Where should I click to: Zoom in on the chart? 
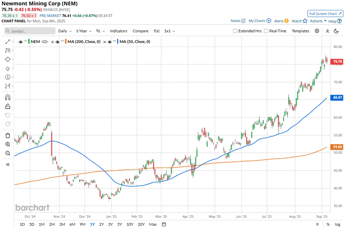coord(8,144)
